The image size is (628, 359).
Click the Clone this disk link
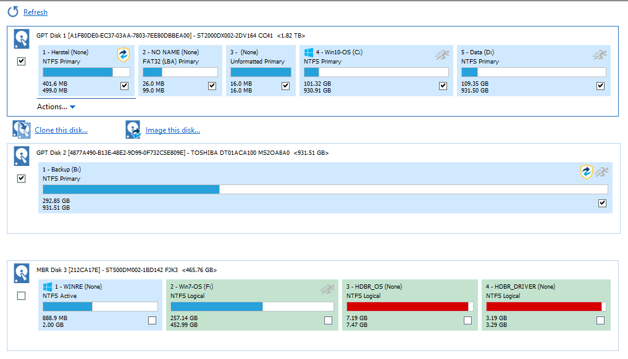61,130
